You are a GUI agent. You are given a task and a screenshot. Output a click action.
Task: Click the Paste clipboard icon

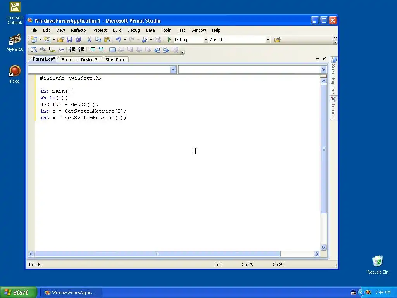107,40
